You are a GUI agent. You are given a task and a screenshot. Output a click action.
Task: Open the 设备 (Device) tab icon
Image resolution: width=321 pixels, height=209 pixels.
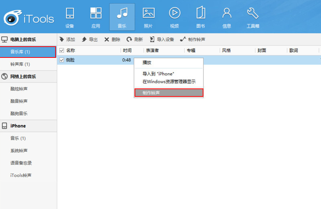pos(70,16)
